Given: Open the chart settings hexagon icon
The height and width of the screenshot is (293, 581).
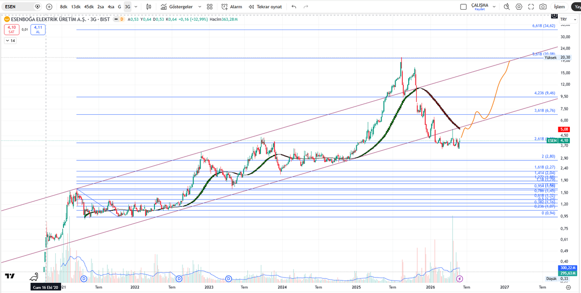Looking at the screenshot, I should tap(519, 7).
